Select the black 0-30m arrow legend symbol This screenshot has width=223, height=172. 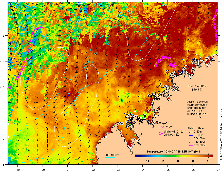[191, 132]
